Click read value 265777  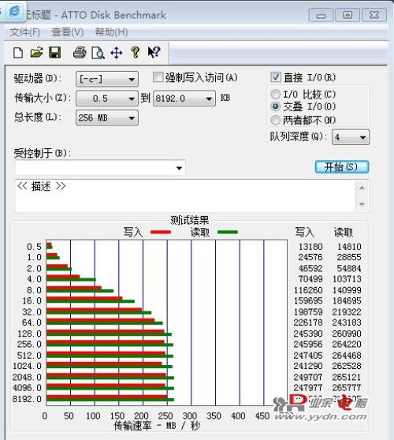(347, 388)
